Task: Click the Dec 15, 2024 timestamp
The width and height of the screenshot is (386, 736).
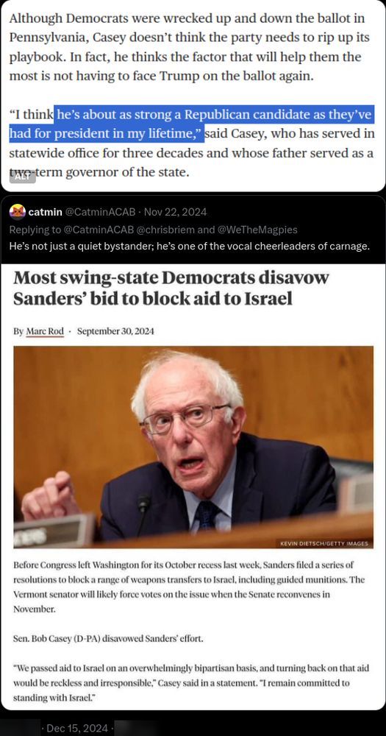Action: (x=77, y=728)
